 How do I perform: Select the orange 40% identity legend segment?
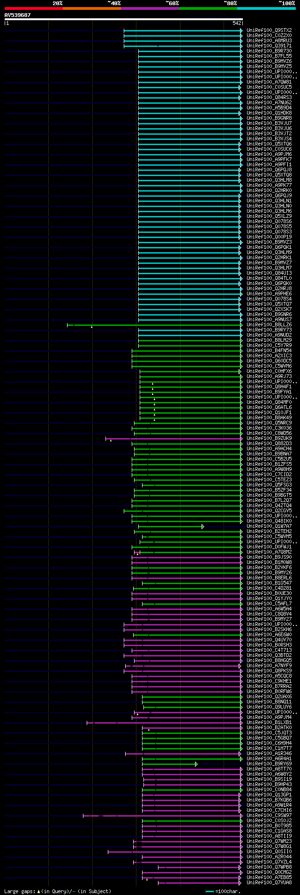click(92, 8)
